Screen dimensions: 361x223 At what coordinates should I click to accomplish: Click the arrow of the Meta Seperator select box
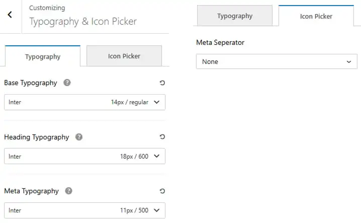click(x=349, y=62)
